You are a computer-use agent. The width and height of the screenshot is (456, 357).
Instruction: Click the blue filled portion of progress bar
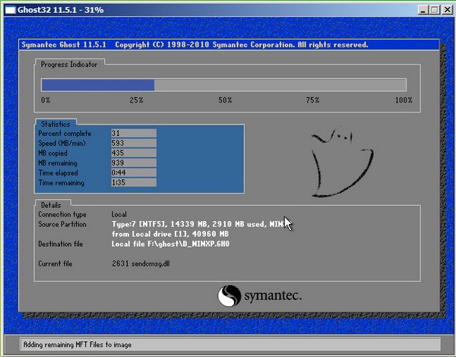click(97, 85)
